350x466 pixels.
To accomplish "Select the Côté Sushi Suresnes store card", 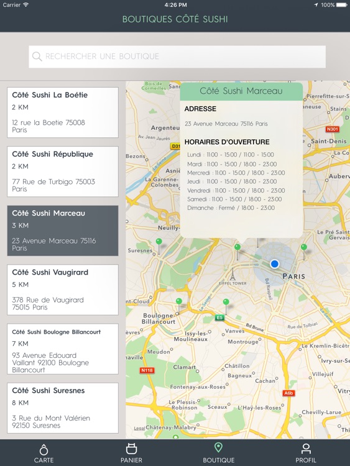I will (63, 408).
